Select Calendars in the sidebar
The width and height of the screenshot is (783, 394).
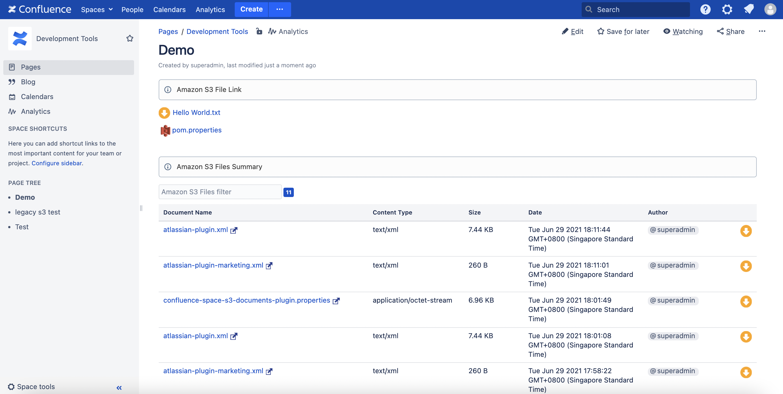tap(68, 97)
